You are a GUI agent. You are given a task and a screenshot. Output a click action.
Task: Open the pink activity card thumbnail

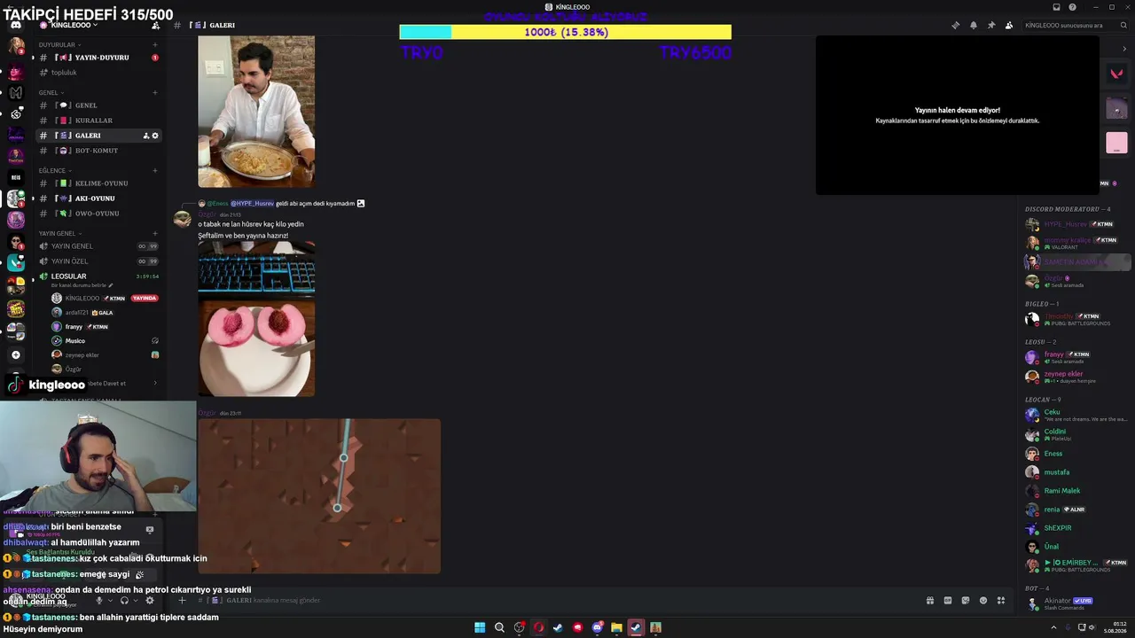[x=1116, y=142]
